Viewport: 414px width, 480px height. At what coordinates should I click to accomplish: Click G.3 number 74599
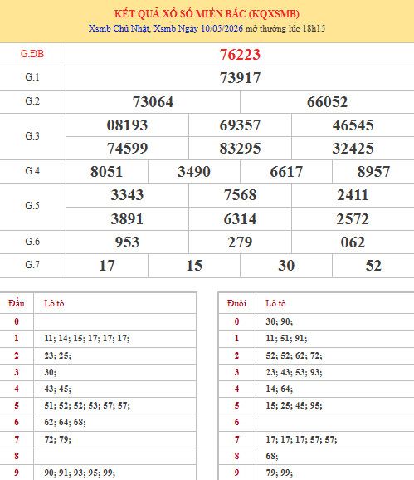[x=127, y=148]
